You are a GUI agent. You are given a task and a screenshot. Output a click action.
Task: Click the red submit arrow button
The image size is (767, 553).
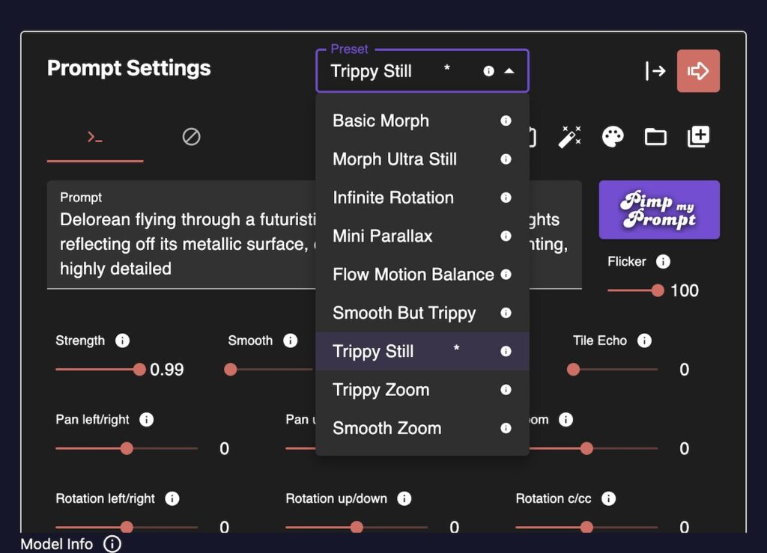698,71
